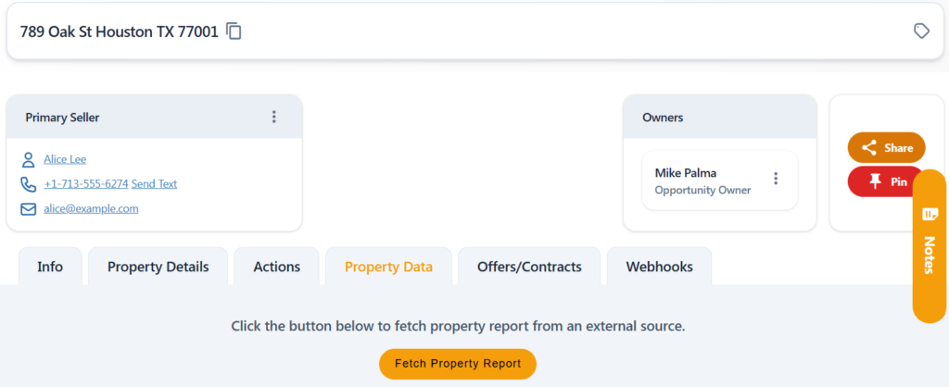
Task: Go to the Webhooks tab
Action: click(660, 267)
